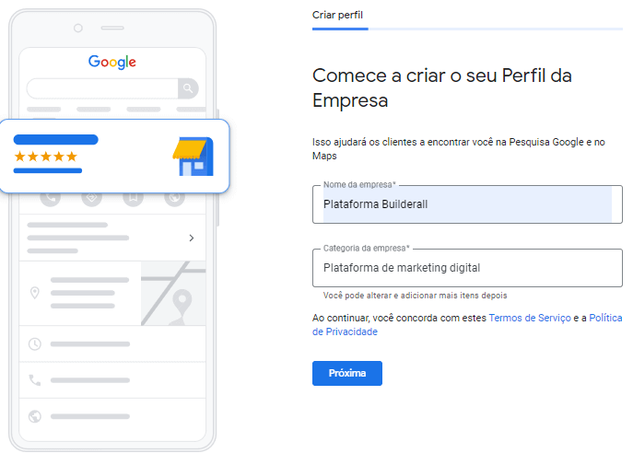Click the grey map marker thumbnail
633x465 pixels.
(173, 293)
